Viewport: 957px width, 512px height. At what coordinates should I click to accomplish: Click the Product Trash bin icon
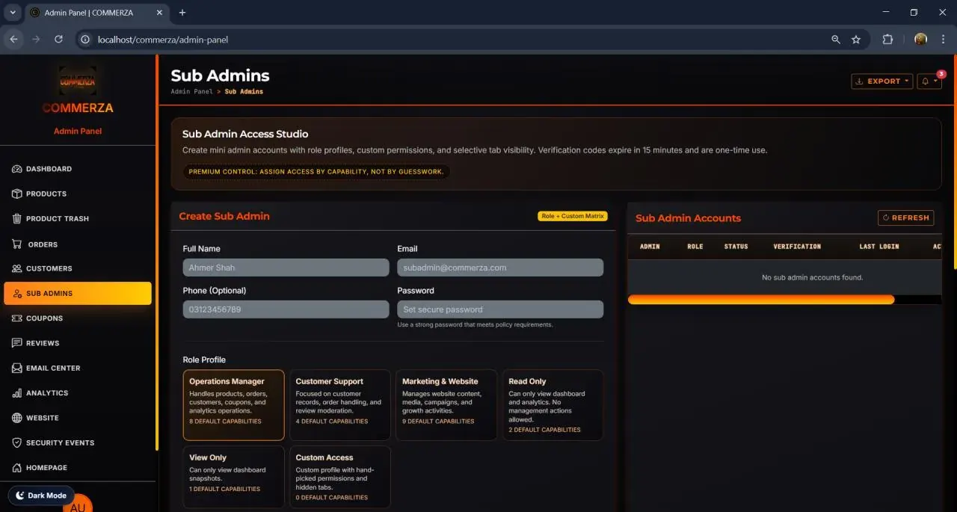point(17,218)
